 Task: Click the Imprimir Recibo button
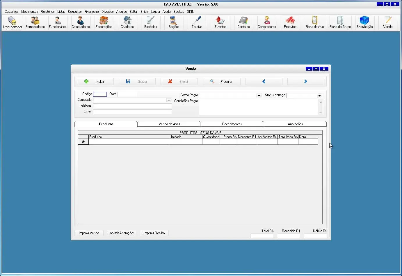pyautogui.click(x=154, y=233)
